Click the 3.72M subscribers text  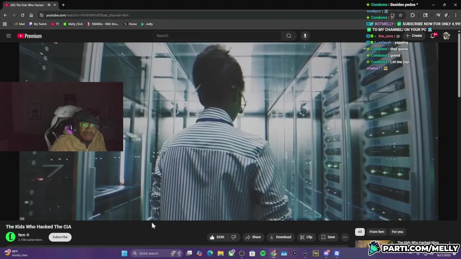[x=30, y=240]
